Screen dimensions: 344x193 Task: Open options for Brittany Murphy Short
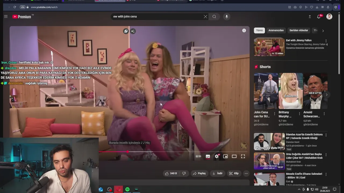pyautogui.click(x=299, y=114)
